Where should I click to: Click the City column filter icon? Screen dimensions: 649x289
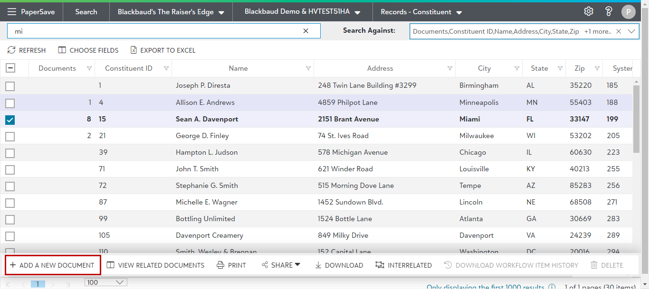tap(516, 68)
